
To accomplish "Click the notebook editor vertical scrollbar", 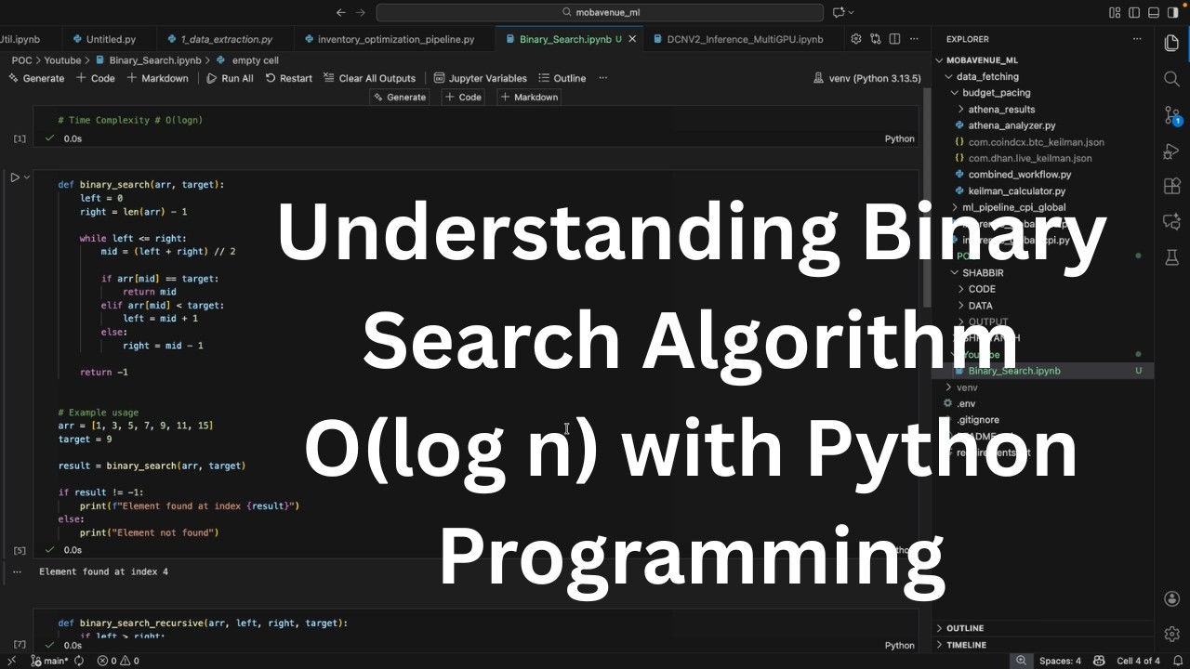I will point(927,197).
